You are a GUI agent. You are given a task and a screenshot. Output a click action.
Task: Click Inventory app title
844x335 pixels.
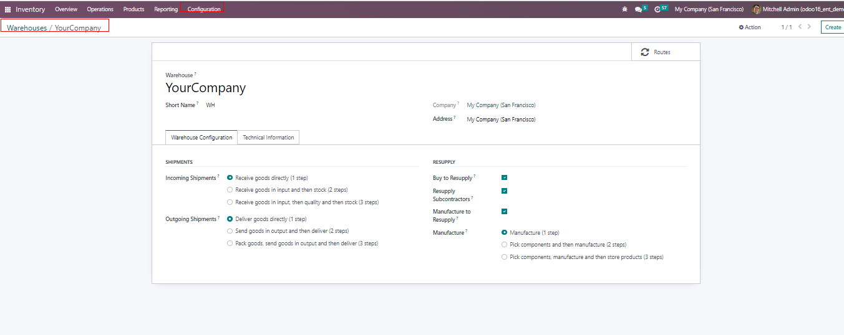30,9
